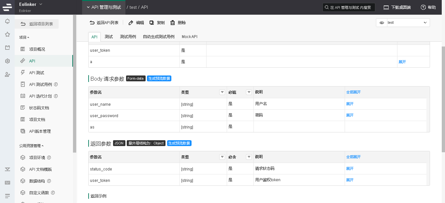Click the delete trash icon in toolbar
The height and width of the screenshot is (203, 445).
click(173, 23)
